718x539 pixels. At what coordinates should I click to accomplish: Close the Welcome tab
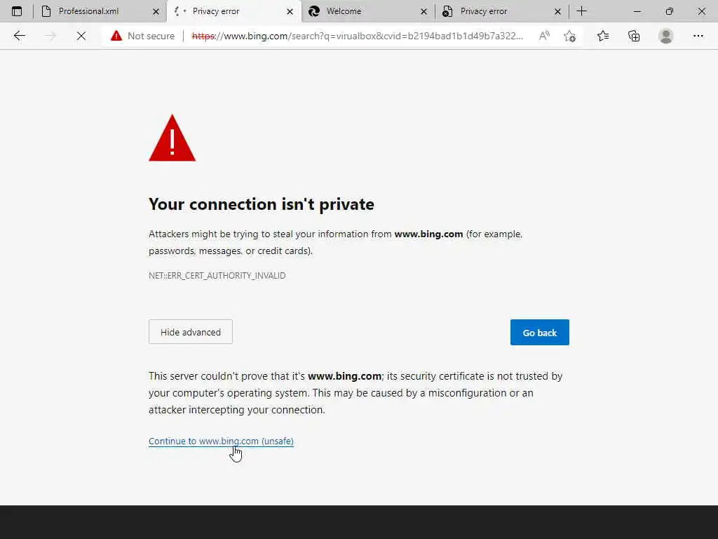coord(424,11)
